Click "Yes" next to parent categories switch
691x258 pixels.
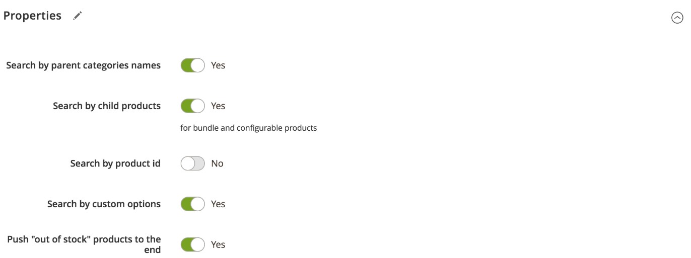(x=218, y=65)
